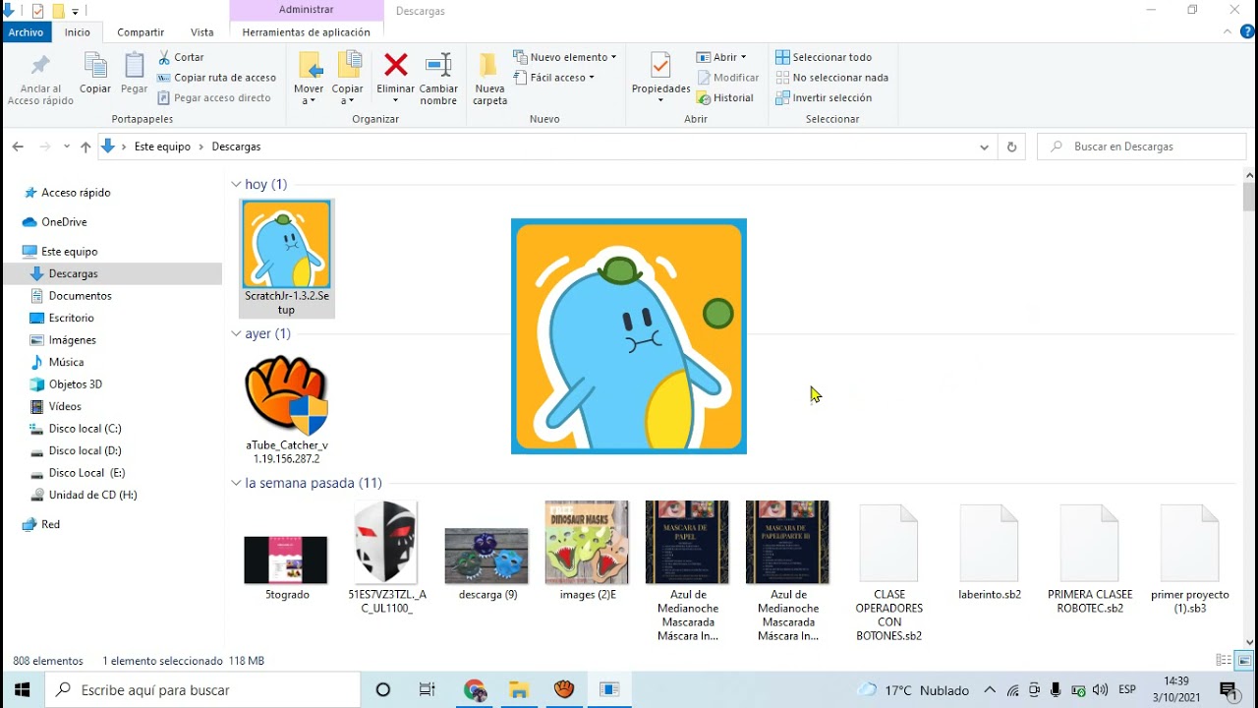Open Herramientas de aplicación tab

point(306,32)
